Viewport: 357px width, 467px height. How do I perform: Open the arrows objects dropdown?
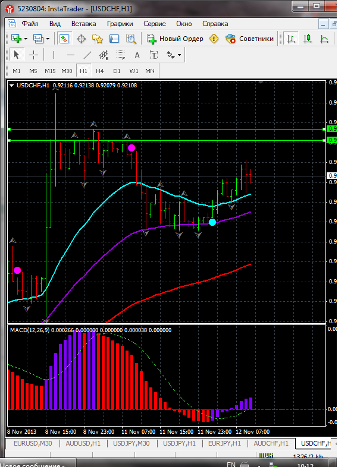[174, 55]
